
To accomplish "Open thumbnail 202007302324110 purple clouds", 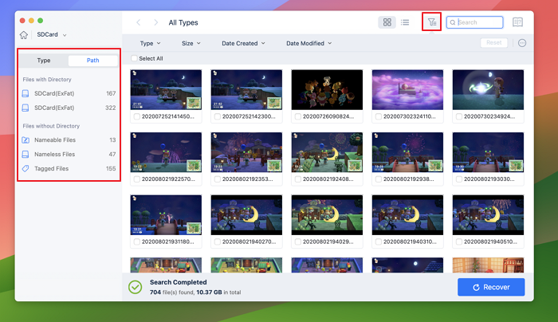I will [x=407, y=89].
